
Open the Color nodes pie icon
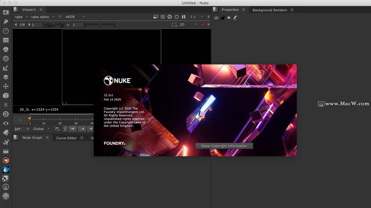pyautogui.click(x=6, y=49)
